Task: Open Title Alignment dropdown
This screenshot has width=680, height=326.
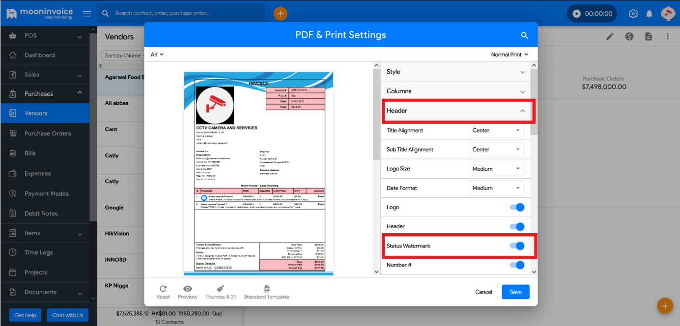Action: tap(496, 130)
